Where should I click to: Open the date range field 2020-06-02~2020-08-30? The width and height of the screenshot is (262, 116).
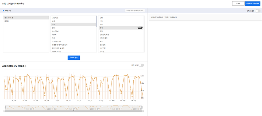click(x=135, y=10)
